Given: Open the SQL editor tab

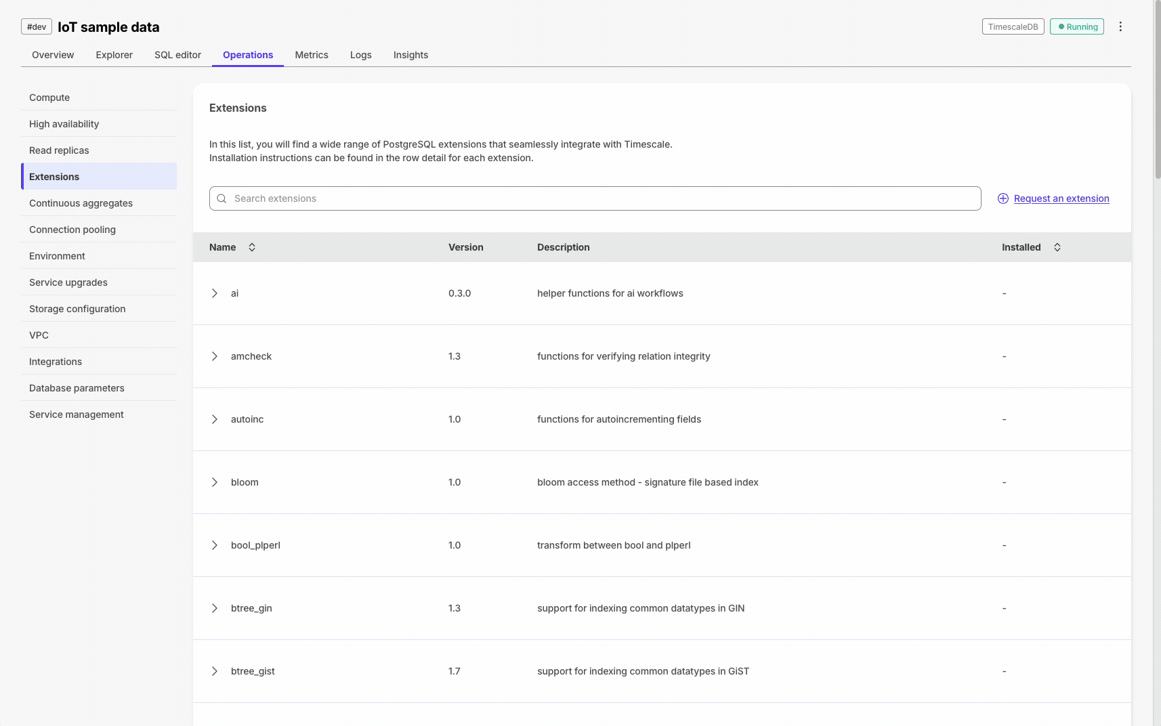Looking at the screenshot, I should [x=177, y=55].
